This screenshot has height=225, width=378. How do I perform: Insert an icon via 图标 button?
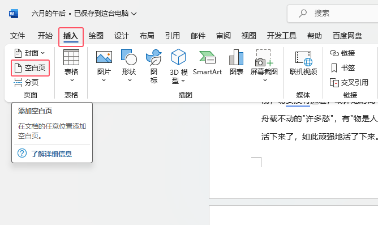[x=154, y=66]
